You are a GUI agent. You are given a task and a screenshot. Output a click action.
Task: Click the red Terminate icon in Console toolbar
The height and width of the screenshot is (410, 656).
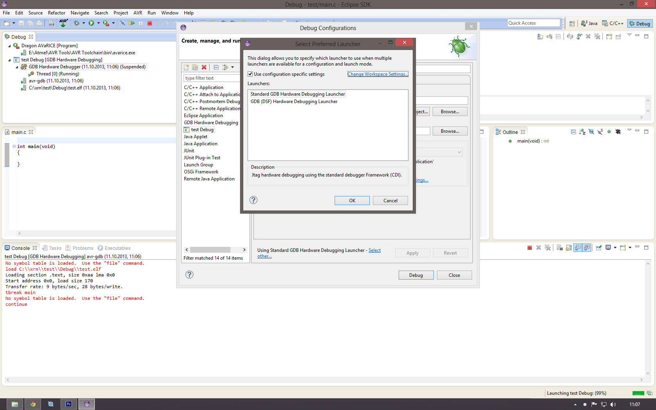pos(530,248)
